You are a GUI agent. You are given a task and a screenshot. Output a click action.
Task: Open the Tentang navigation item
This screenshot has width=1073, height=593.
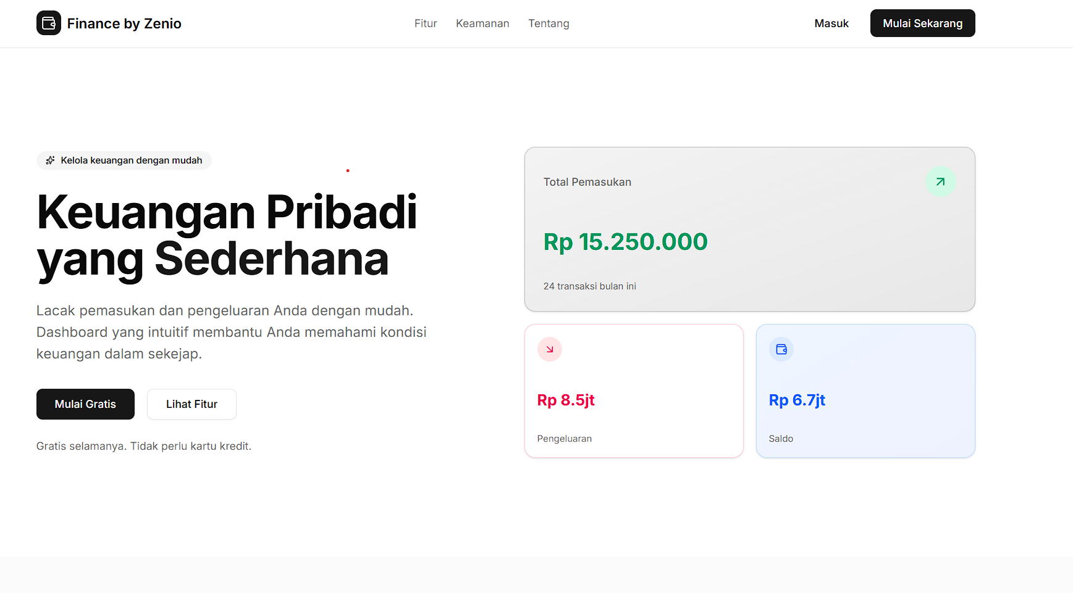coord(549,23)
